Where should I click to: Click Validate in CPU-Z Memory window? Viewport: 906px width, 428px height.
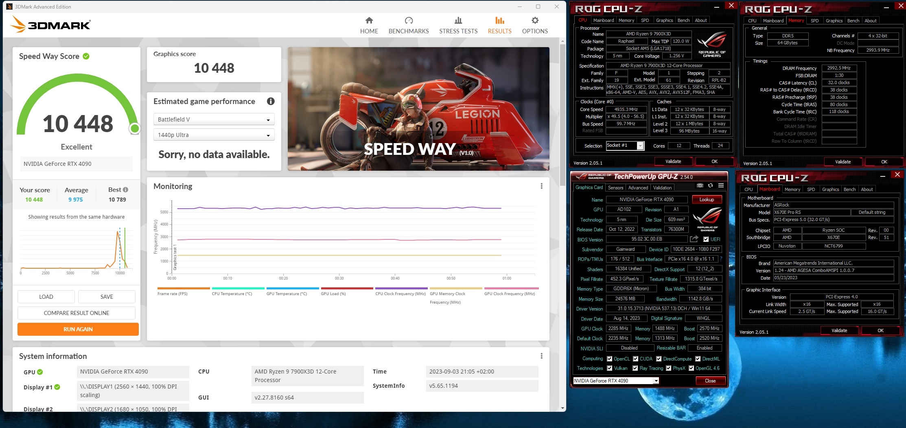(843, 162)
